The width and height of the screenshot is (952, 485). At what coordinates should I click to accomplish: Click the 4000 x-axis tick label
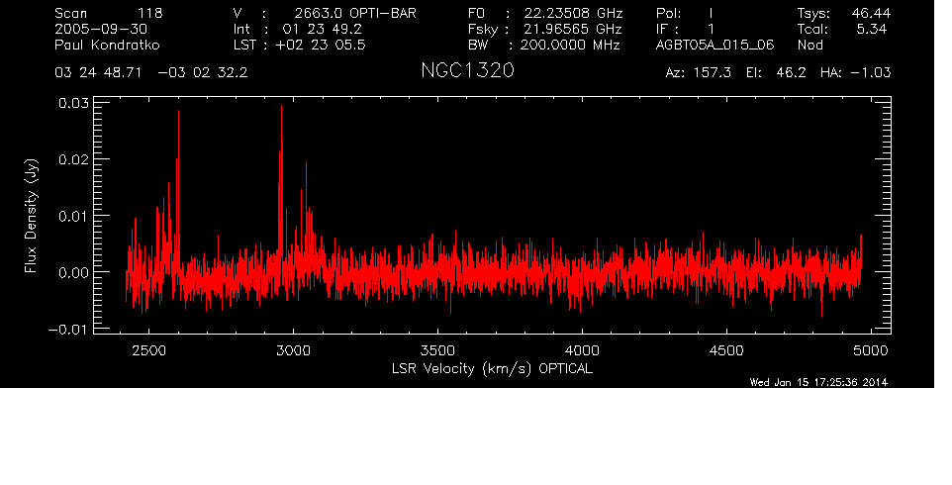click(x=582, y=350)
